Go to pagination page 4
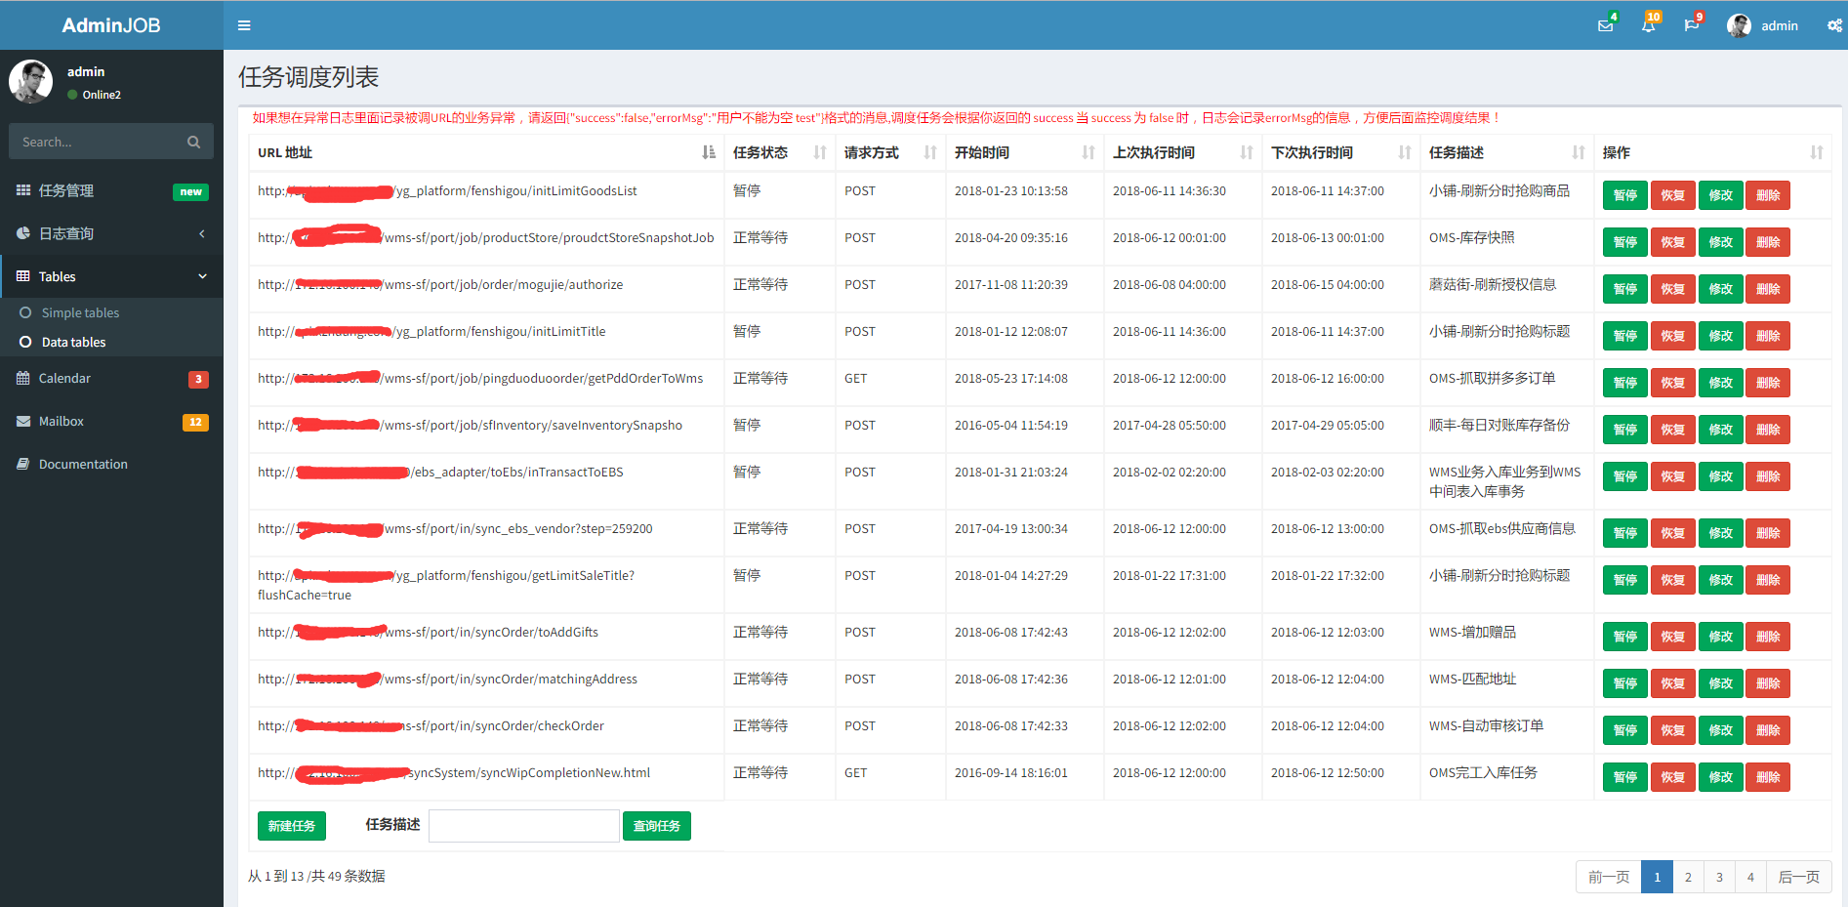The width and height of the screenshot is (1848, 907). [x=1750, y=877]
